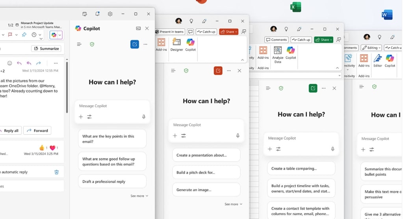Select 'Create a table comparing...' suggestion

[301, 169]
